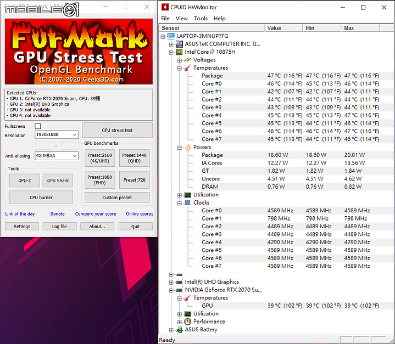Click the NVIDIA Utilization graph icon

[x=188, y=314]
